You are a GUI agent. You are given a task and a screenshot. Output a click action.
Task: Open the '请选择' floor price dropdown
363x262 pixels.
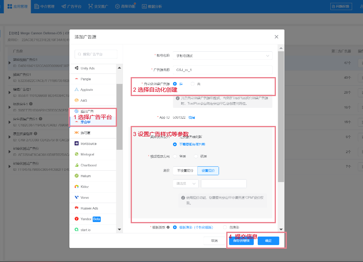[x=186, y=184]
